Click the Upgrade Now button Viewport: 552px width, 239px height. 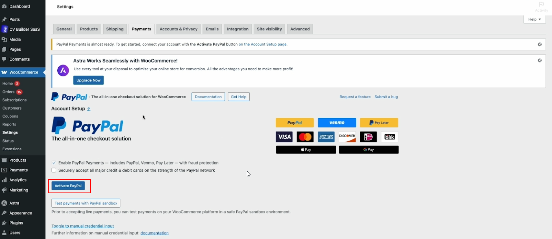pos(88,80)
